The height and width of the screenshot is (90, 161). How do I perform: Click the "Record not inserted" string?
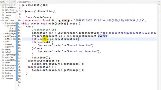82,51
